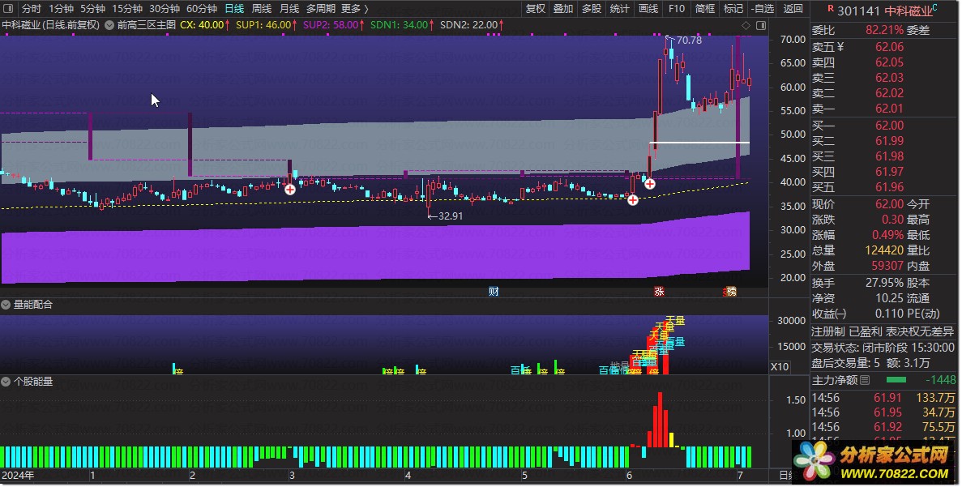Click the R badge before stock code 301141

(x=831, y=9)
